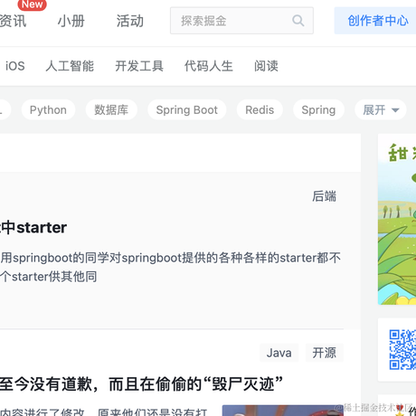Screen dimensions: 416x416
Task: Open the second article's thumbnail image
Action: [x=282, y=411]
